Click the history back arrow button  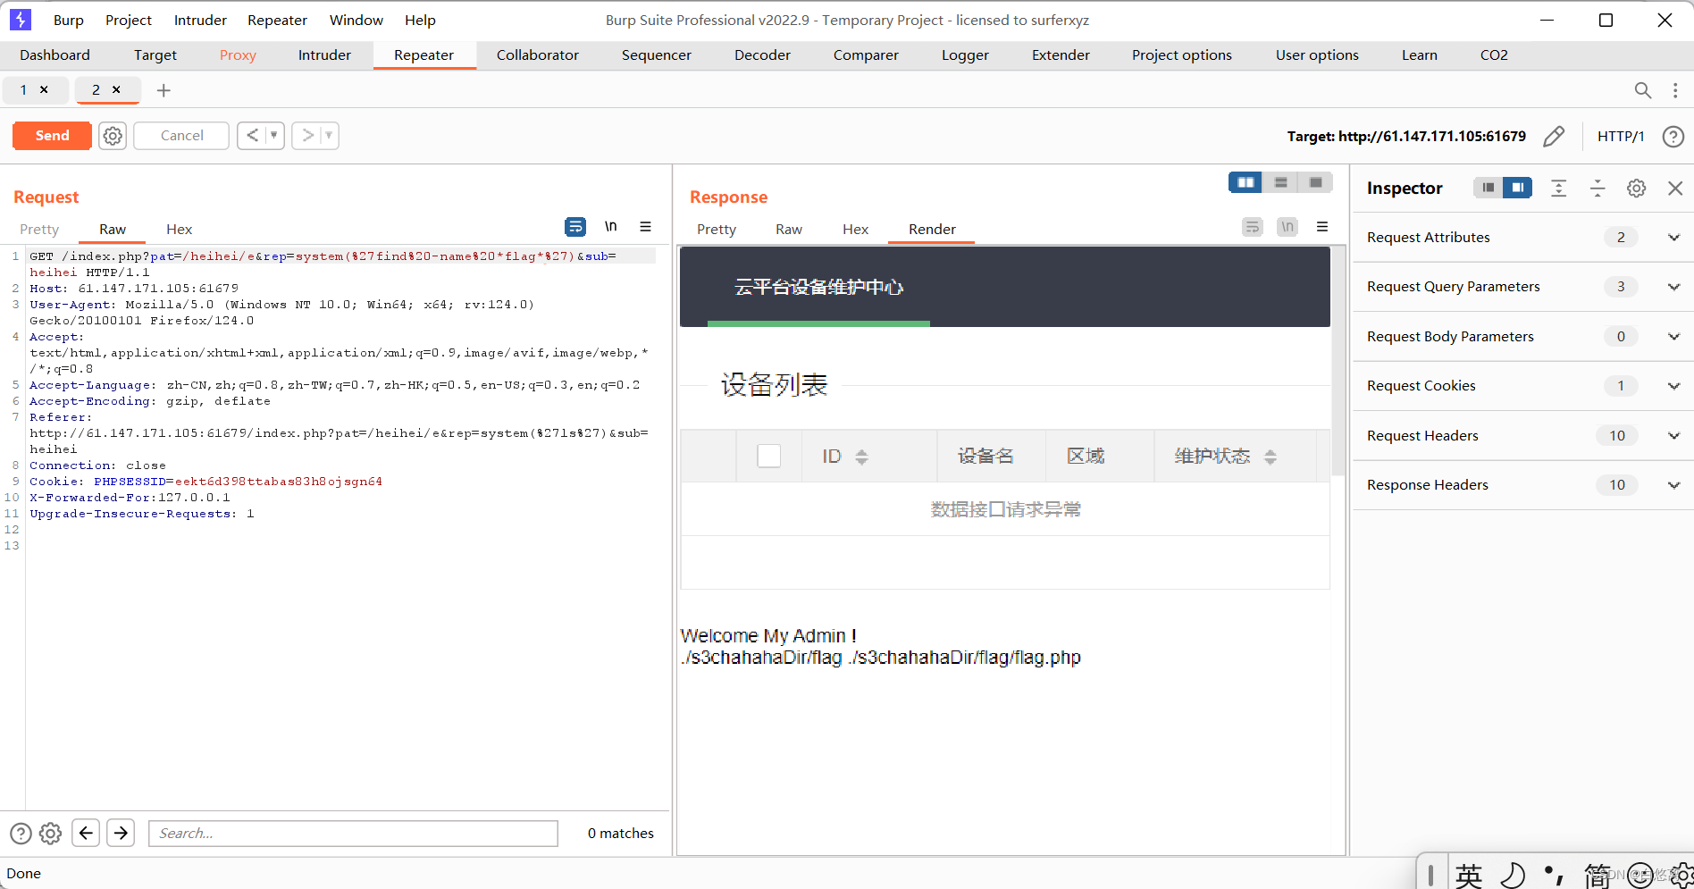pyautogui.click(x=252, y=135)
